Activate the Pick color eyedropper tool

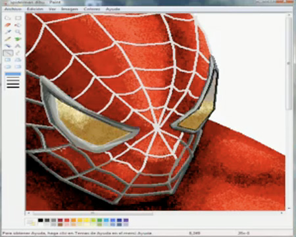tap(8, 32)
